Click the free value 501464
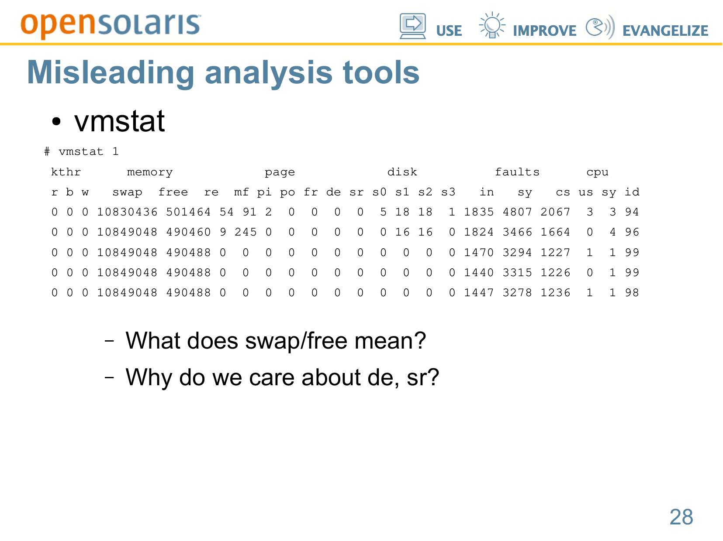This screenshot has height=541, width=723. point(188,212)
